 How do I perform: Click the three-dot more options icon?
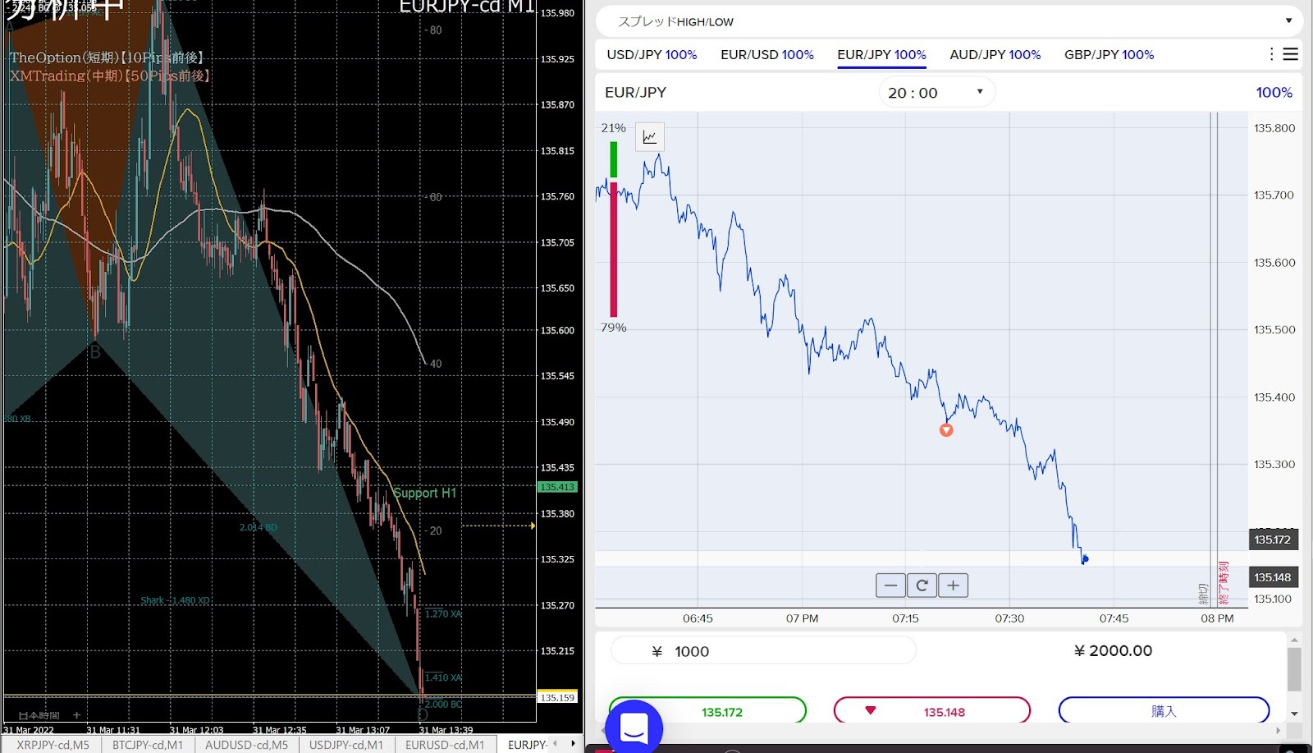1271,54
